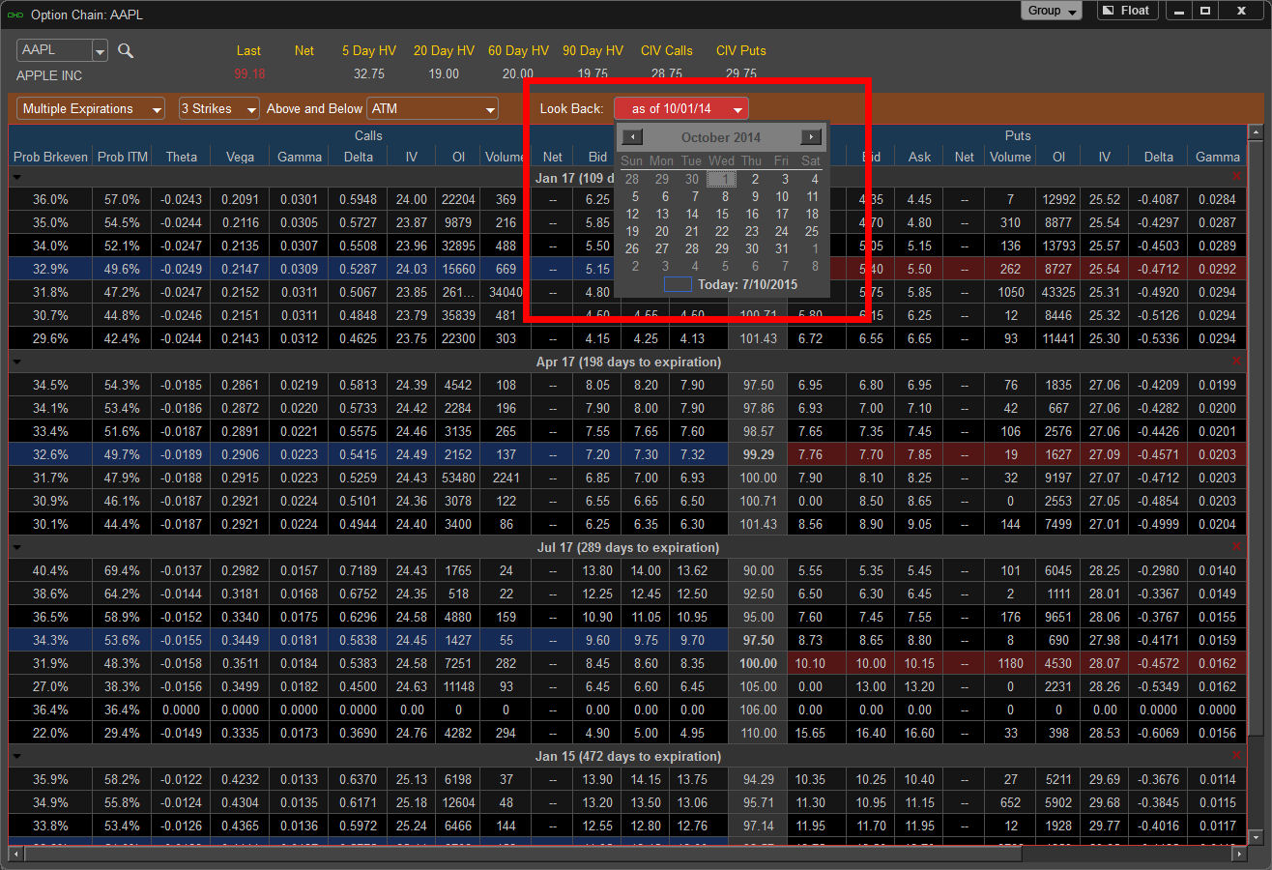The height and width of the screenshot is (870, 1272).
Task: Go to the previous month in the calendar
Action: (x=632, y=137)
